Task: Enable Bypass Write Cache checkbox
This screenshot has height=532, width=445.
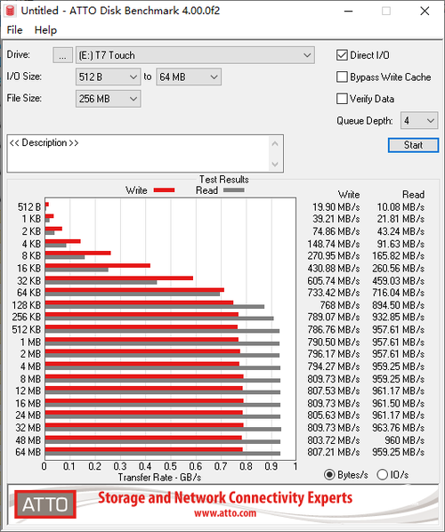Action: coord(342,77)
